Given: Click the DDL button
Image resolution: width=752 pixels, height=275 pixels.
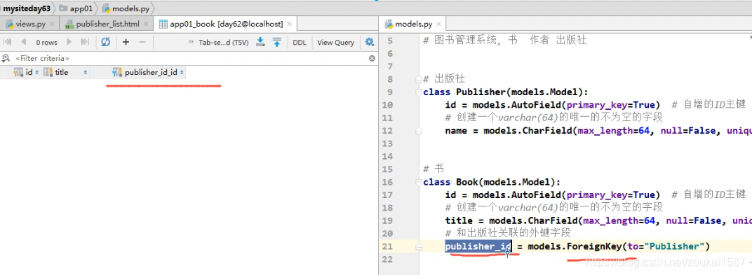Looking at the screenshot, I should [x=300, y=43].
